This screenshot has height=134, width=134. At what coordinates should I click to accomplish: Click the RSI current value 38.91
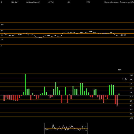(x=123, y=35)
